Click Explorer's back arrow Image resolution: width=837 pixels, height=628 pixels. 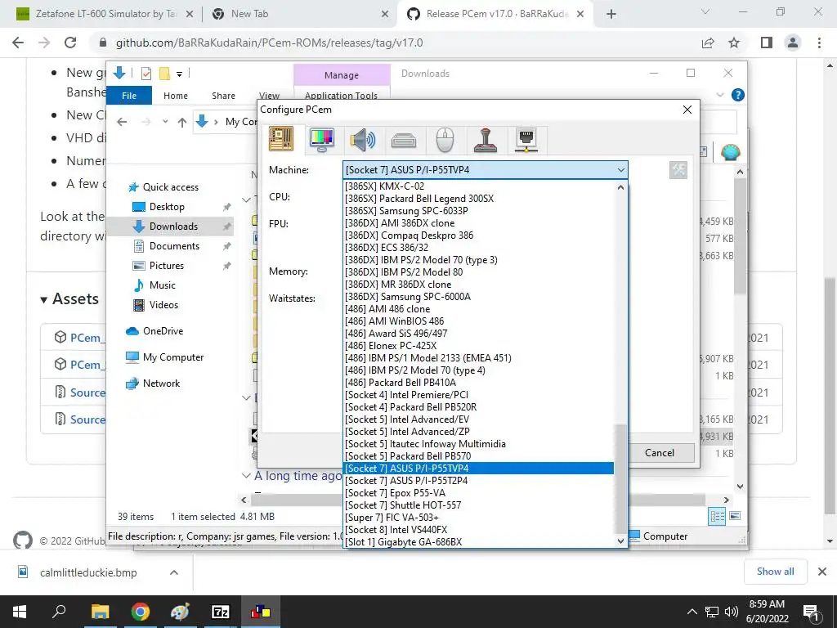pos(122,123)
